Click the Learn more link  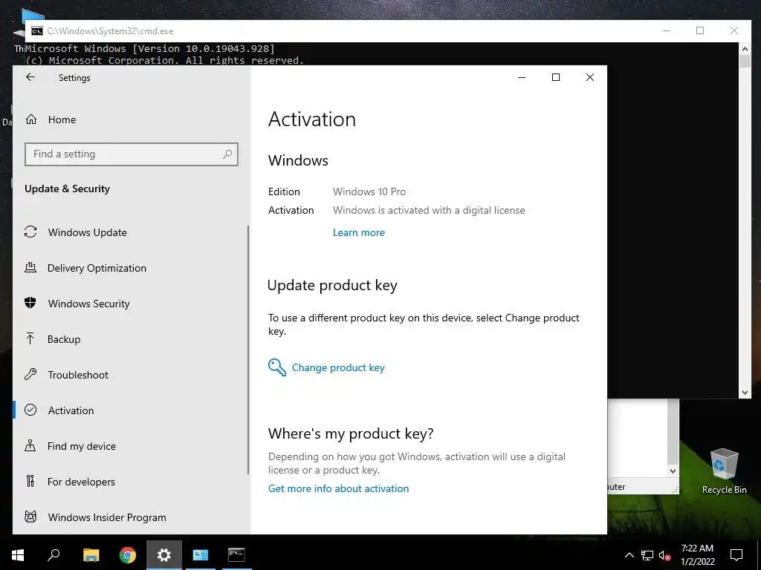tap(359, 232)
